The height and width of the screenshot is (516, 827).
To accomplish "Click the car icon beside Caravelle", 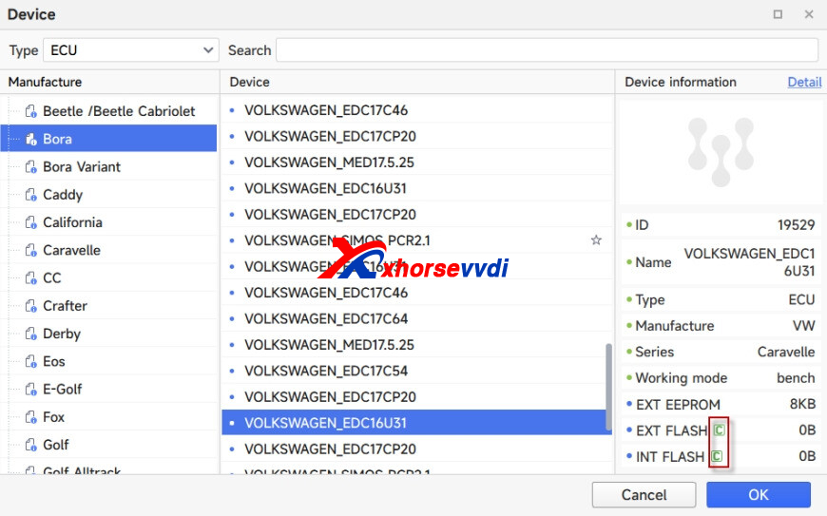I will click(x=31, y=250).
